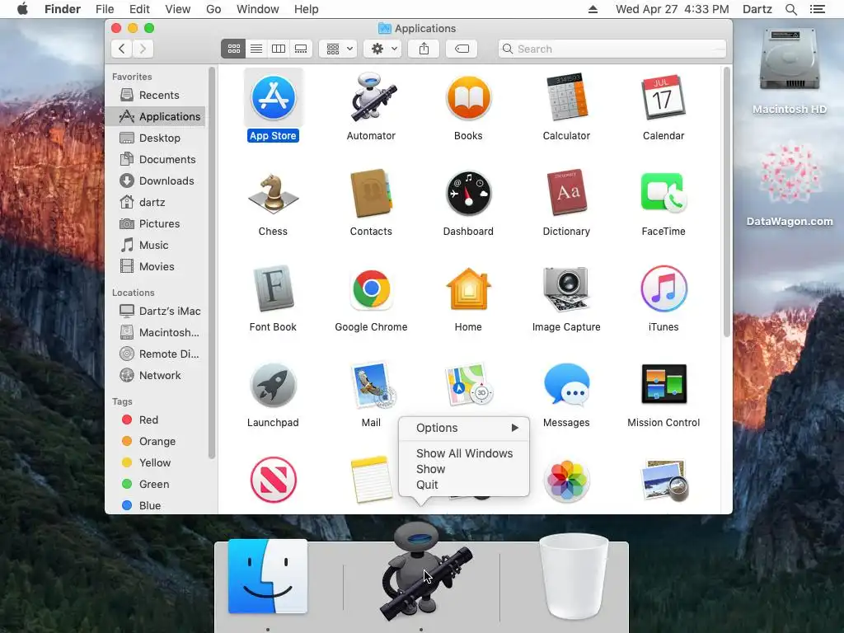844x633 pixels.
Task: Select the Preview app icon
Action: coord(663,481)
